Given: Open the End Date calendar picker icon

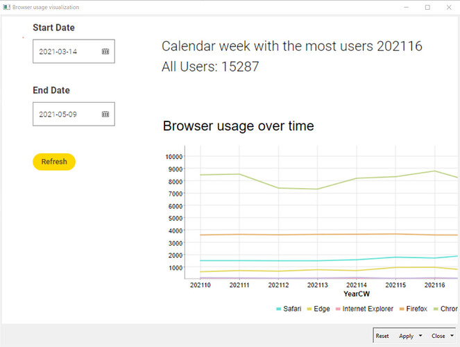Looking at the screenshot, I should coord(105,115).
